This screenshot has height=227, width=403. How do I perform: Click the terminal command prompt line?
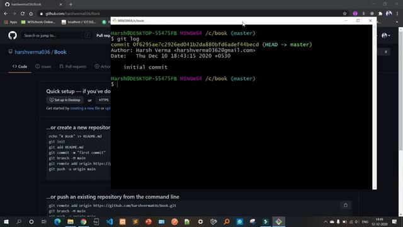(115, 84)
